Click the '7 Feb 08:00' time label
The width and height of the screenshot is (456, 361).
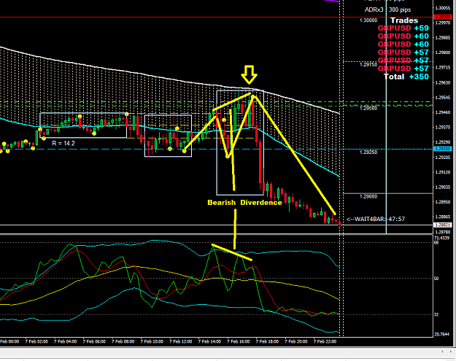click(123, 341)
